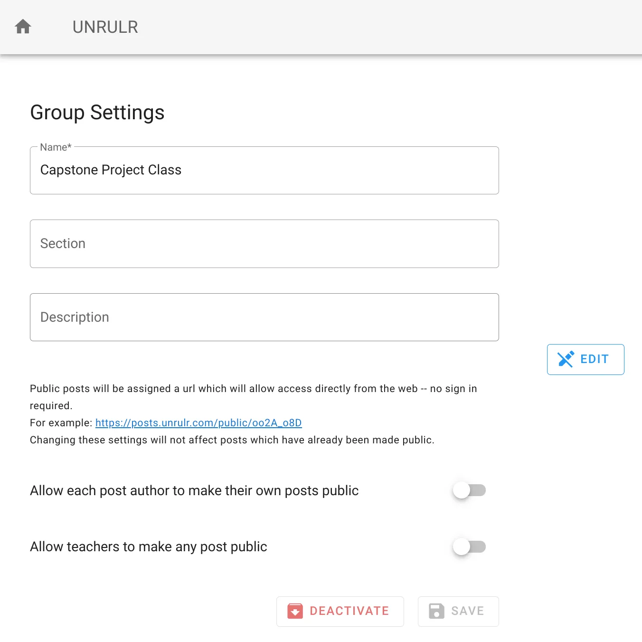This screenshot has width=642, height=642.
Task: Click into the Section input field
Action: pyautogui.click(x=264, y=244)
